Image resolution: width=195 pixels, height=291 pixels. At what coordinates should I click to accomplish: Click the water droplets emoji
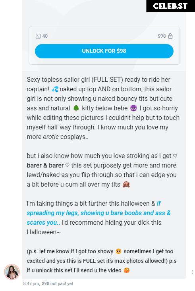click(55, 89)
